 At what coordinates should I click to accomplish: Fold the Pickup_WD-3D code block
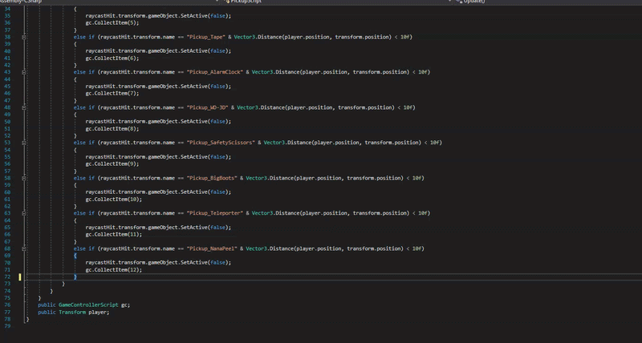point(24,107)
